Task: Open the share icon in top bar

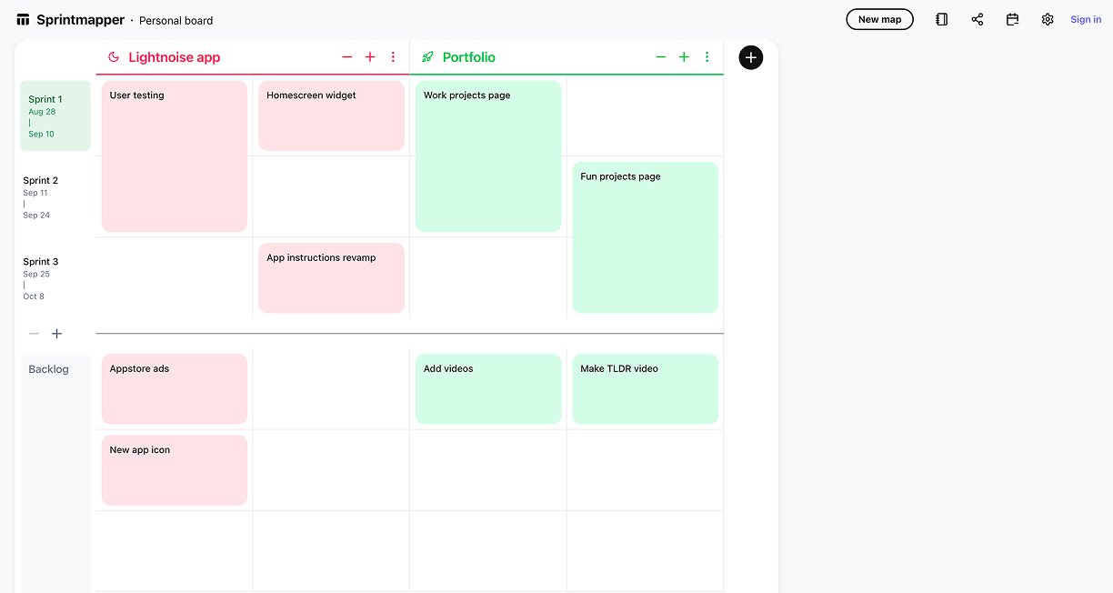Action: (978, 19)
